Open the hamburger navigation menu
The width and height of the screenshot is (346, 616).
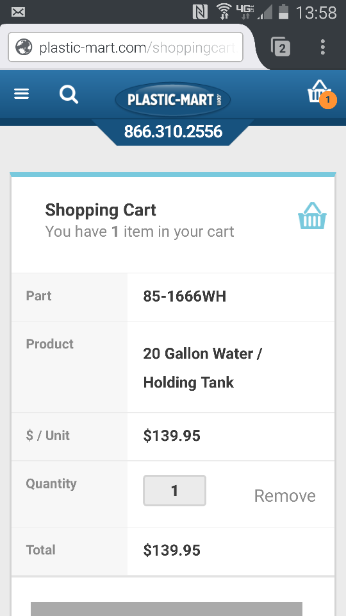(x=22, y=94)
